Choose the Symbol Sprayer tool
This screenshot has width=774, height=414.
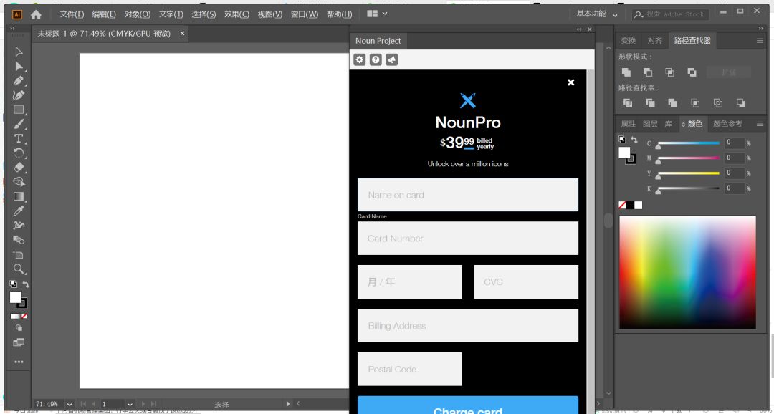19,225
